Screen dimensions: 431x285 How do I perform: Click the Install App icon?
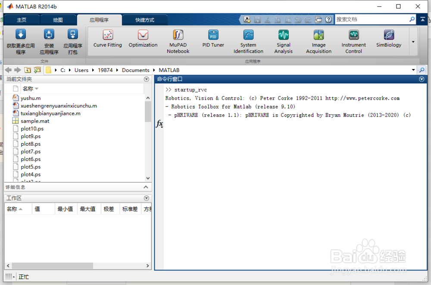pyautogui.click(x=49, y=34)
